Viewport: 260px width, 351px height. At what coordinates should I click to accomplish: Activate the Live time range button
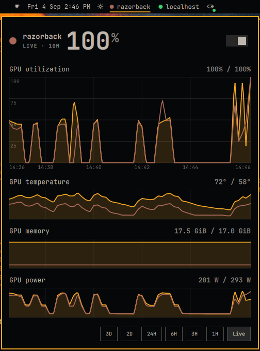coord(239,334)
